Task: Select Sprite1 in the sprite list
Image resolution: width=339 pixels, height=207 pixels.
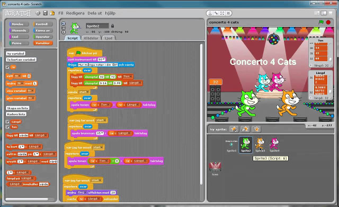Action: click(231, 145)
